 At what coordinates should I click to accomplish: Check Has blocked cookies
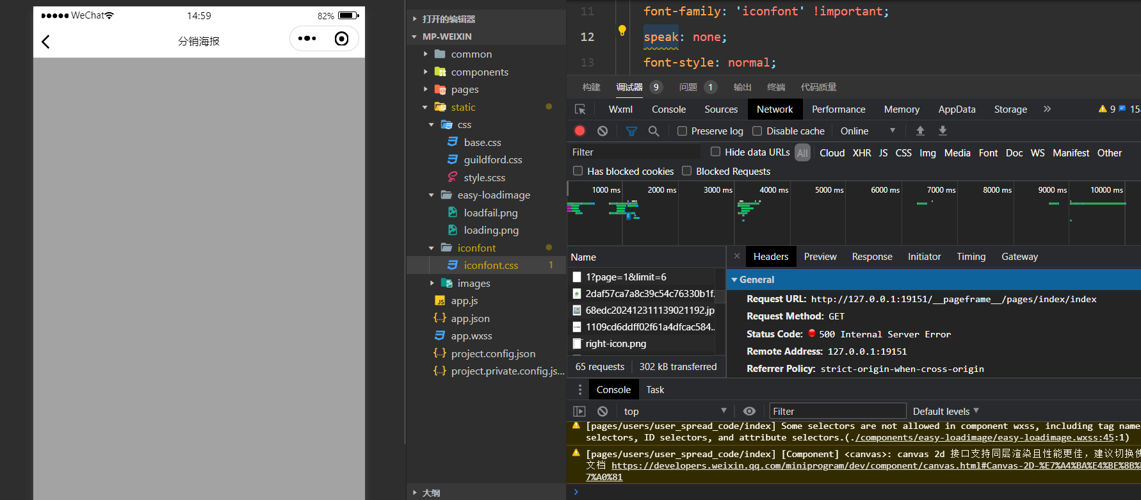point(578,171)
